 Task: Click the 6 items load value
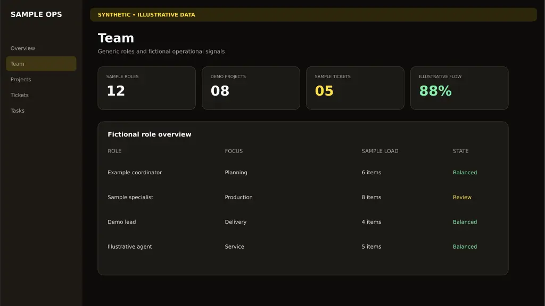[x=371, y=173]
